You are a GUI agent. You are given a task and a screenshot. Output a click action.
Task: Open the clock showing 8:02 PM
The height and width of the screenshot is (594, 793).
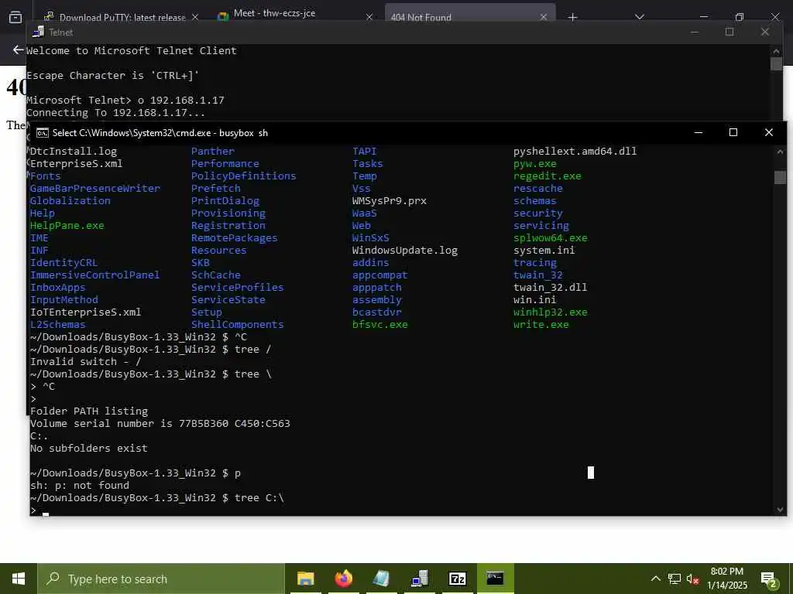pos(726,579)
